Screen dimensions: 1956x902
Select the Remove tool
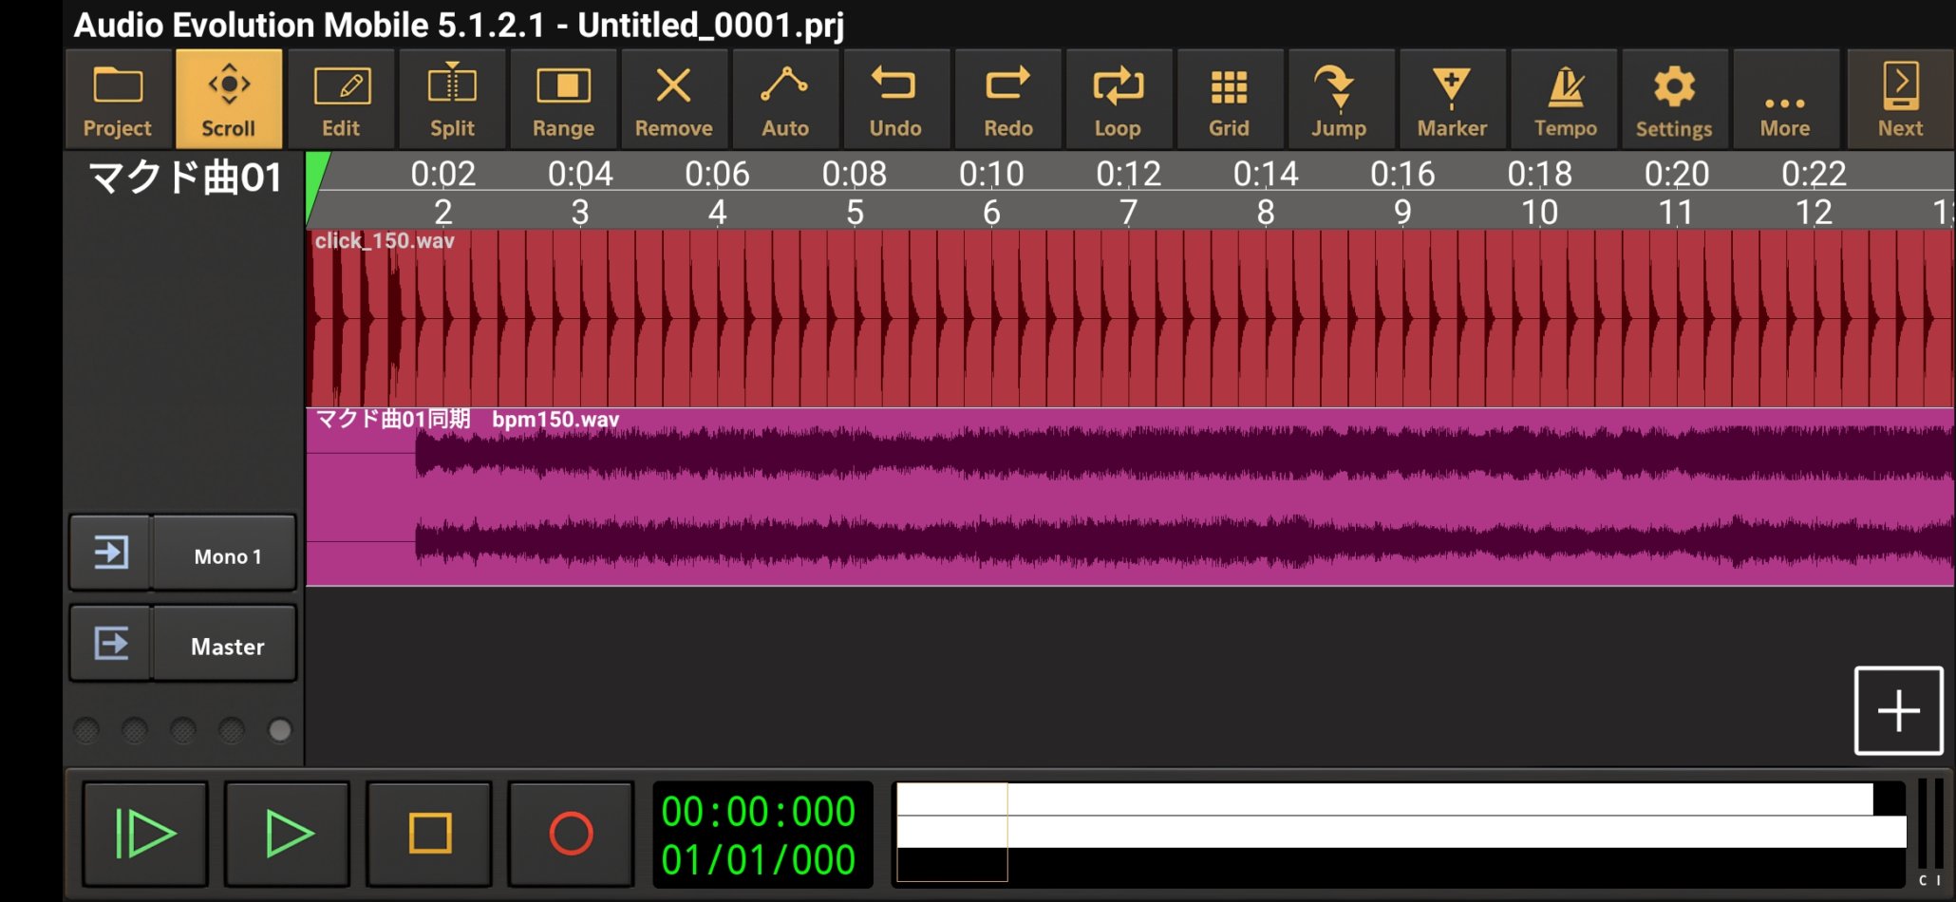tap(674, 100)
